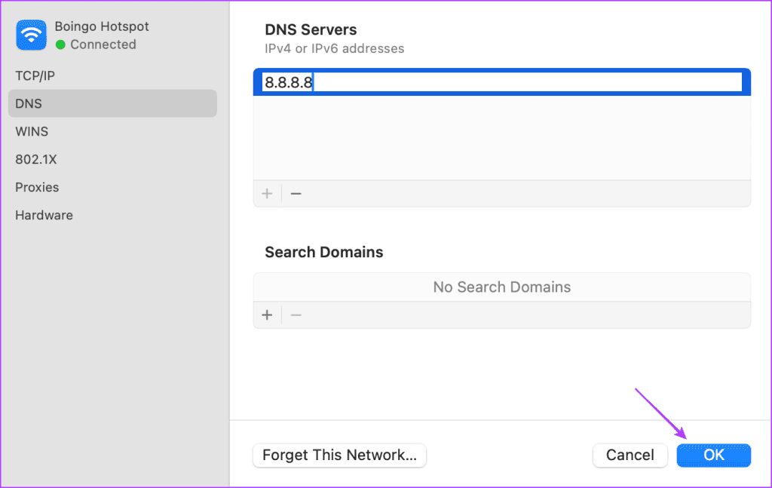Click the Boingo Hotspot network name
The width and height of the screenshot is (772, 488).
click(102, 26)
